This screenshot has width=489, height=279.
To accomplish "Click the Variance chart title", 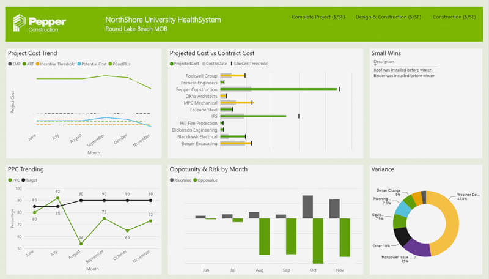I will [x=383, y=169].
